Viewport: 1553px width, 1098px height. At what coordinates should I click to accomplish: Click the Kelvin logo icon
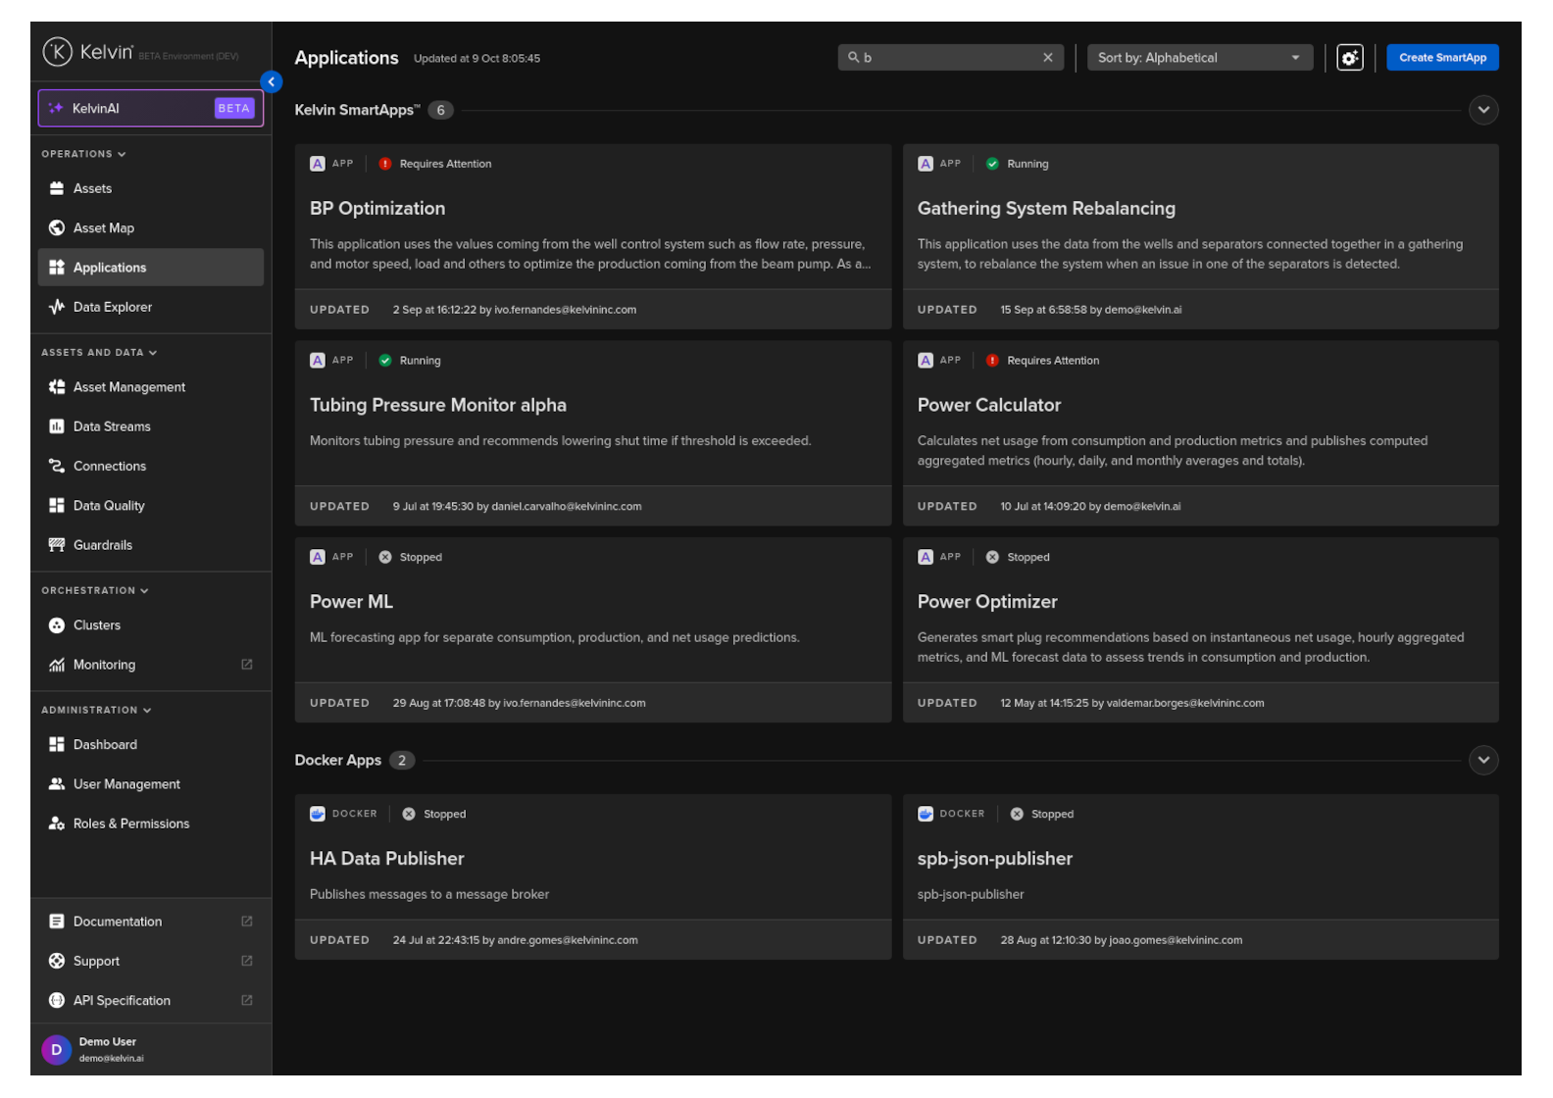[x=57, y=52]
